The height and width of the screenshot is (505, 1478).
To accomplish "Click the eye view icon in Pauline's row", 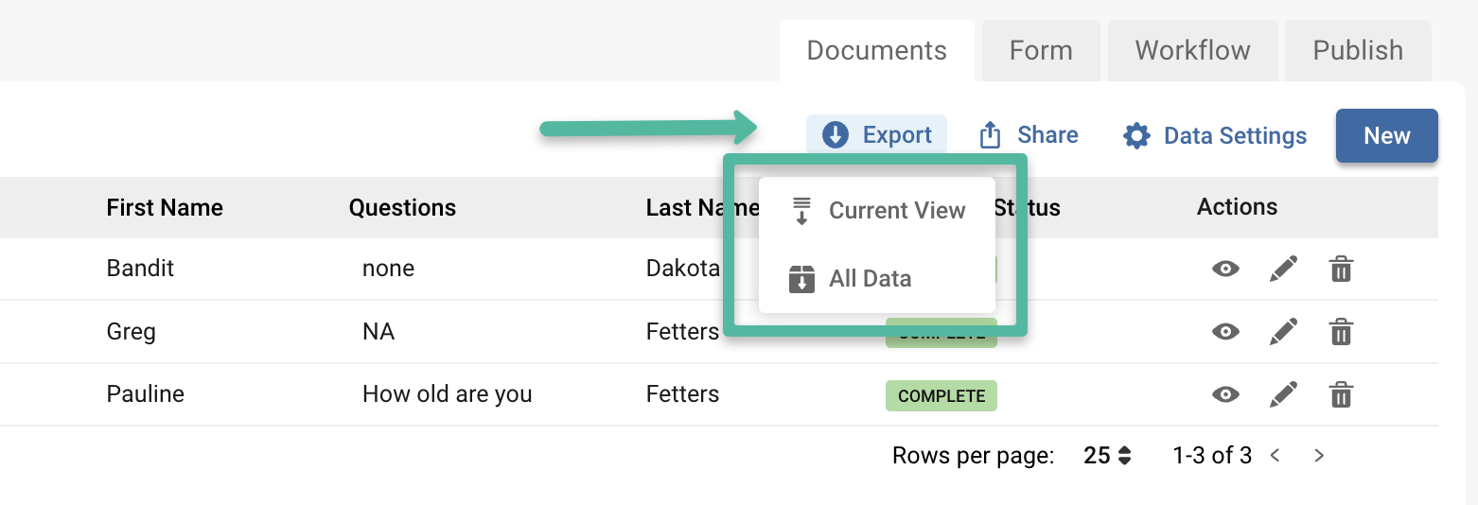I will (1225, 394).
